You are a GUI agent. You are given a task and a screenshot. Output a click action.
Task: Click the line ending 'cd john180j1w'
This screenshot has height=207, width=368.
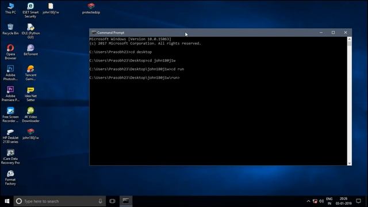click(132, 60)
